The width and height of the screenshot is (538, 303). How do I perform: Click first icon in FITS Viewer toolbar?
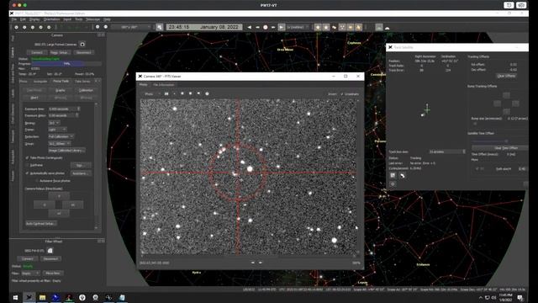point(166,93)
